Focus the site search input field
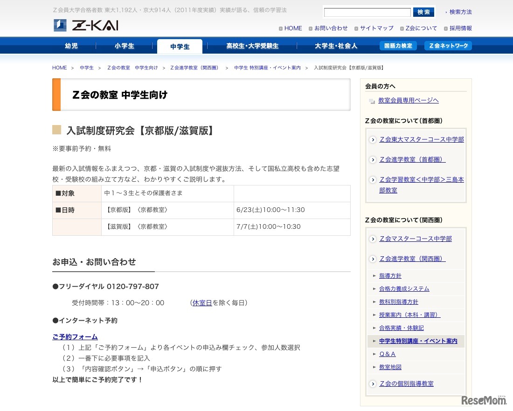The image size is (513, 411). click(x=367, y=13)
